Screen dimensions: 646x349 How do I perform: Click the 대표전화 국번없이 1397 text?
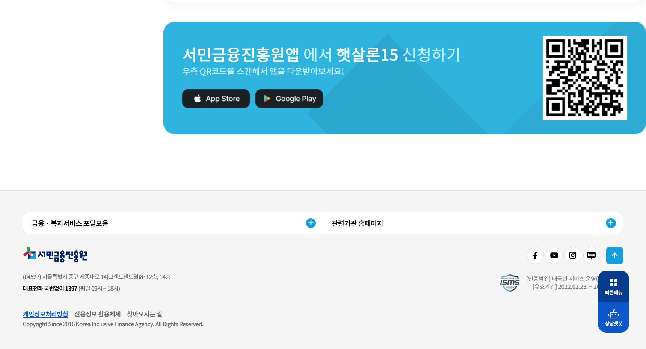click(x=50, y=288)
